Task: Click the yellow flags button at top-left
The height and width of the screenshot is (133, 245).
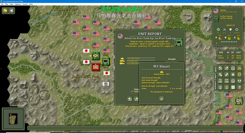Action: (5, 11)
